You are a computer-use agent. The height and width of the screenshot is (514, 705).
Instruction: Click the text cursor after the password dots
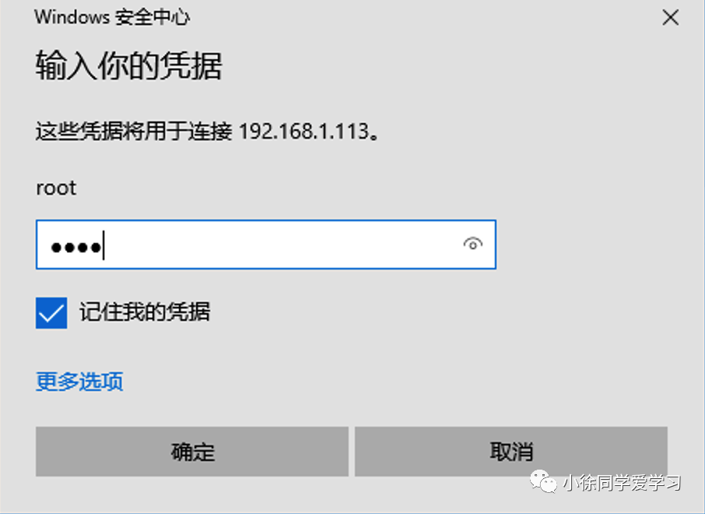[x=103, y=245]
